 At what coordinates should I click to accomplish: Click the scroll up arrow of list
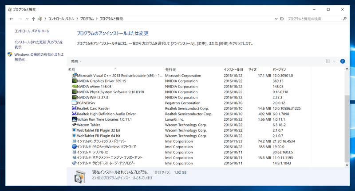pyautogui.click(x=347, y=69)
